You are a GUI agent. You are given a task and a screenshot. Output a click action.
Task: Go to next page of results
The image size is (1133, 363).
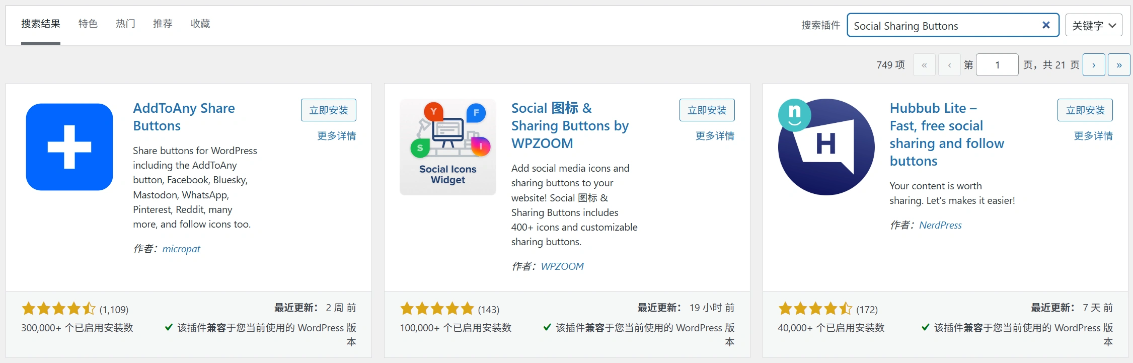click(x=1094, y=65)
